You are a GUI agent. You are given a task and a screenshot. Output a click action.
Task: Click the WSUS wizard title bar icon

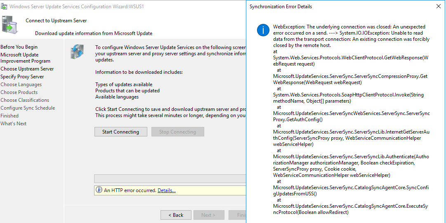tap(4, 7)
